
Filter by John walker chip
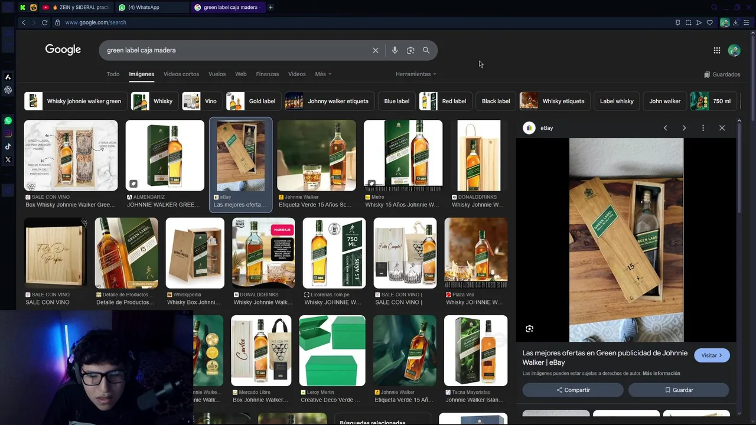(665, 101)
